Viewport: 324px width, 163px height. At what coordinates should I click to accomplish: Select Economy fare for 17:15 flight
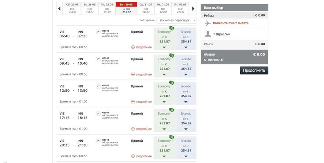[x=164, y=120]
